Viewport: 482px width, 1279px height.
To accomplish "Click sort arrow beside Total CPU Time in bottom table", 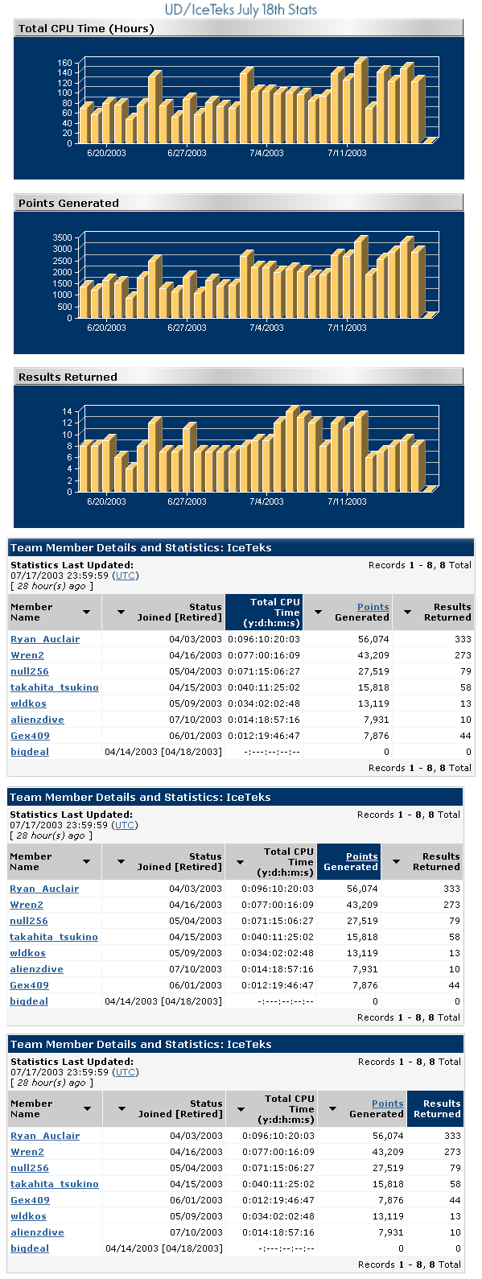I will 241,1109.
